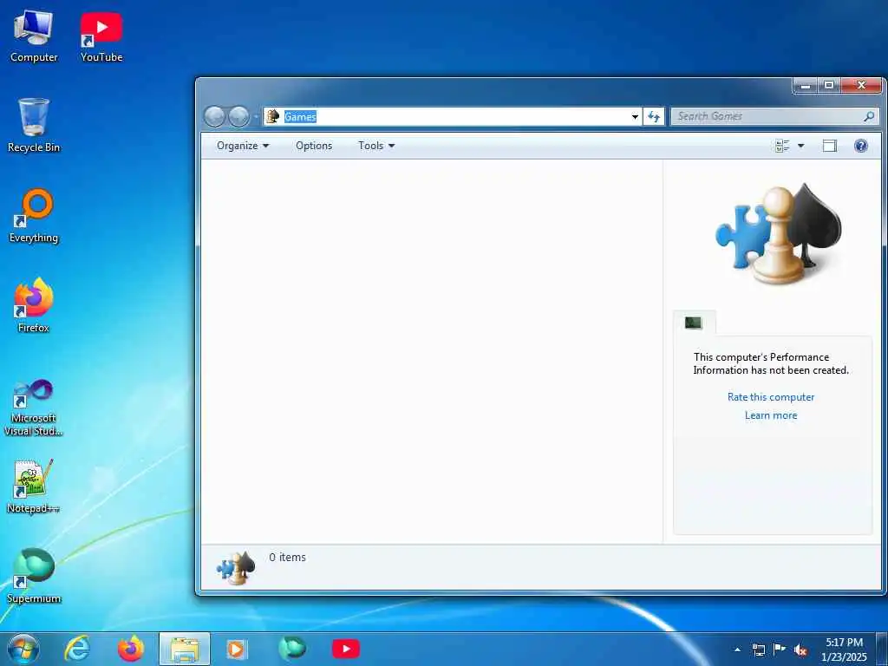The image size is (888, 666).
Task: Click the Back navigation arrow in Games window
Action: tap(215, 117)
